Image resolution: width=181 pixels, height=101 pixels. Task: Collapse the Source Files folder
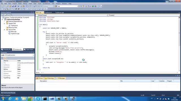(x=5, y=29)
